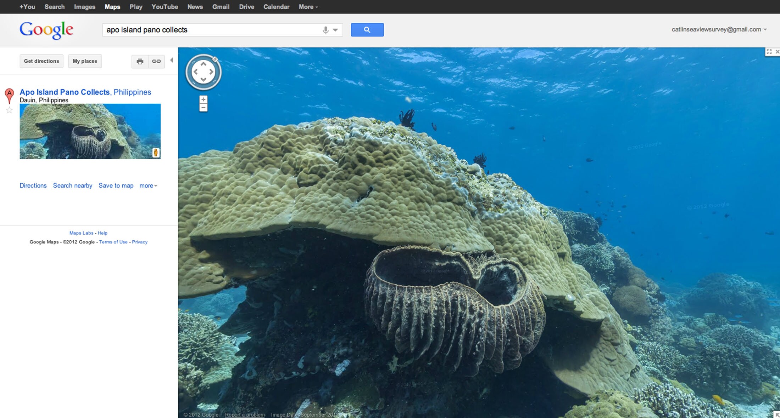Open the search box dropdown arrow
The image size is (780, 418).
point(335,30)
